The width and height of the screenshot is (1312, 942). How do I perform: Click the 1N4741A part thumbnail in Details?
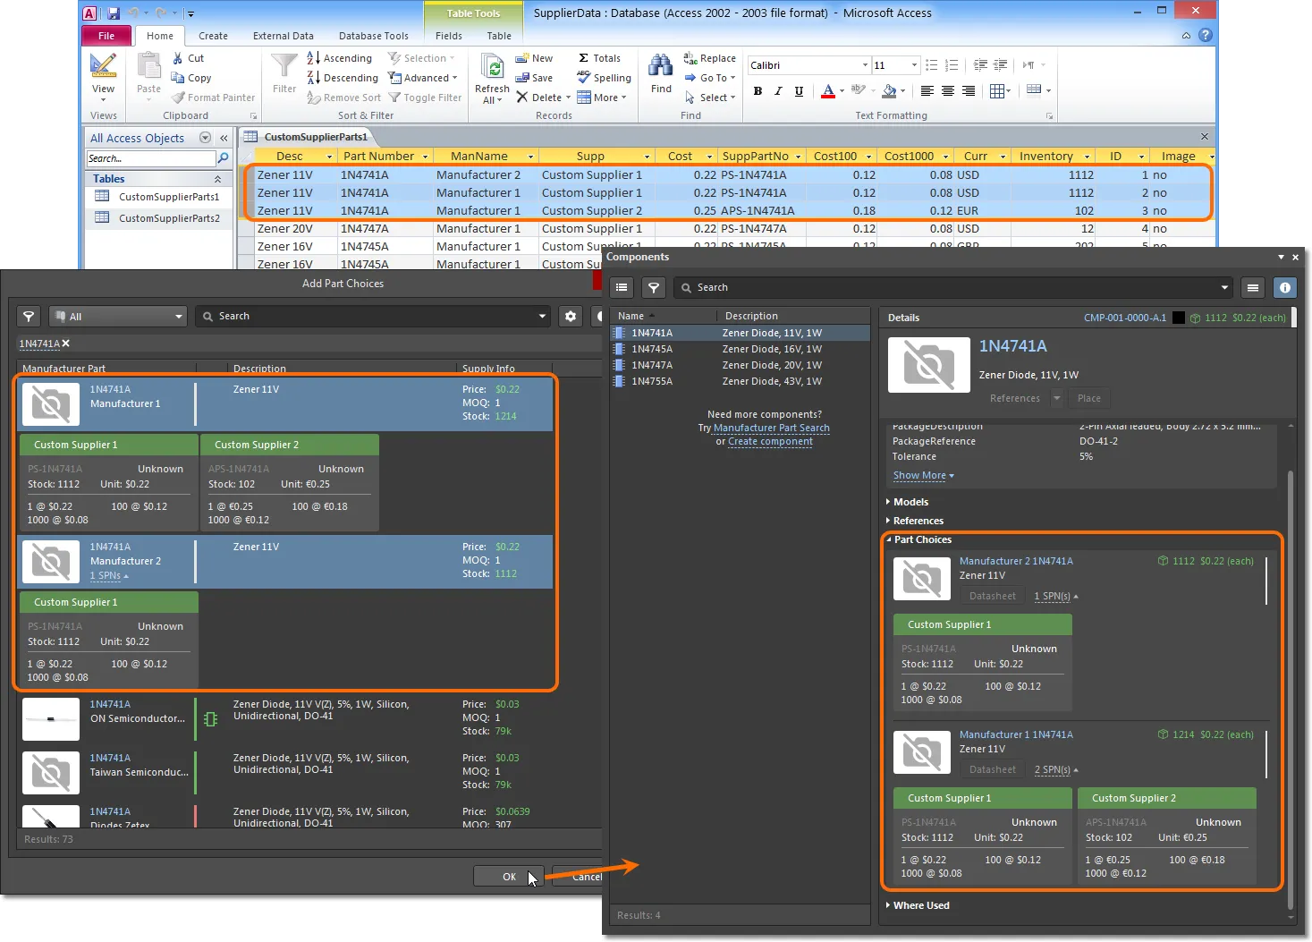click(x=928, y=365)
